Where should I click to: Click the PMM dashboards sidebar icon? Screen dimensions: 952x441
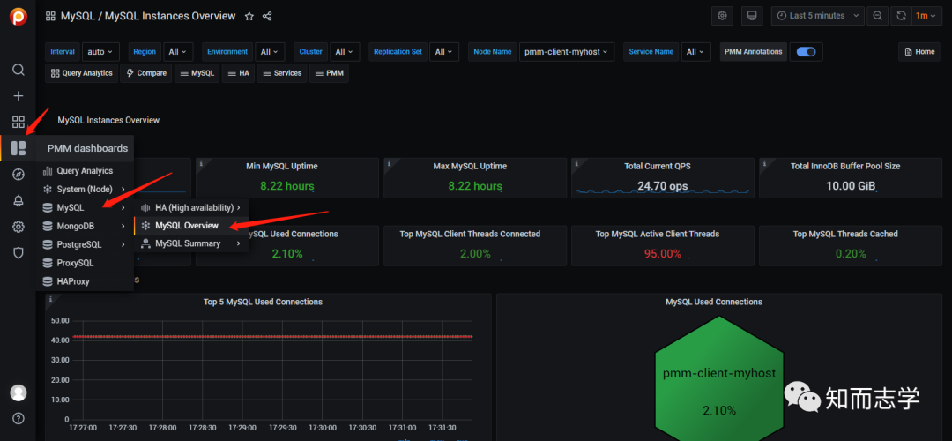click(x=19, y=148)
